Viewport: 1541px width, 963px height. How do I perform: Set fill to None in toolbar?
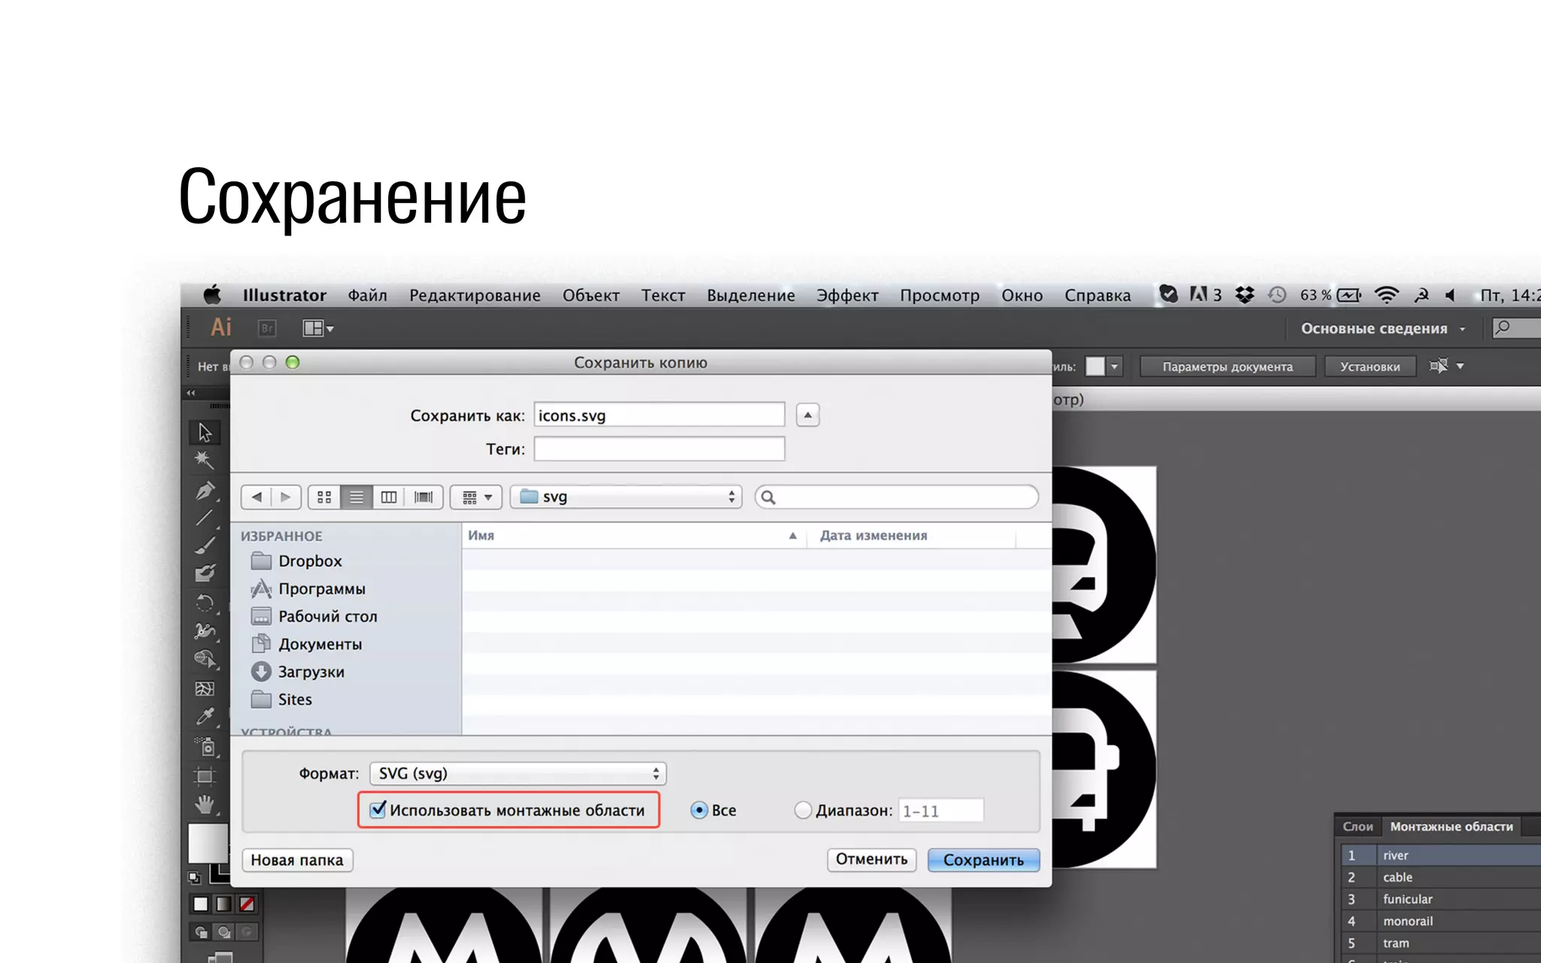pos(247,904)
